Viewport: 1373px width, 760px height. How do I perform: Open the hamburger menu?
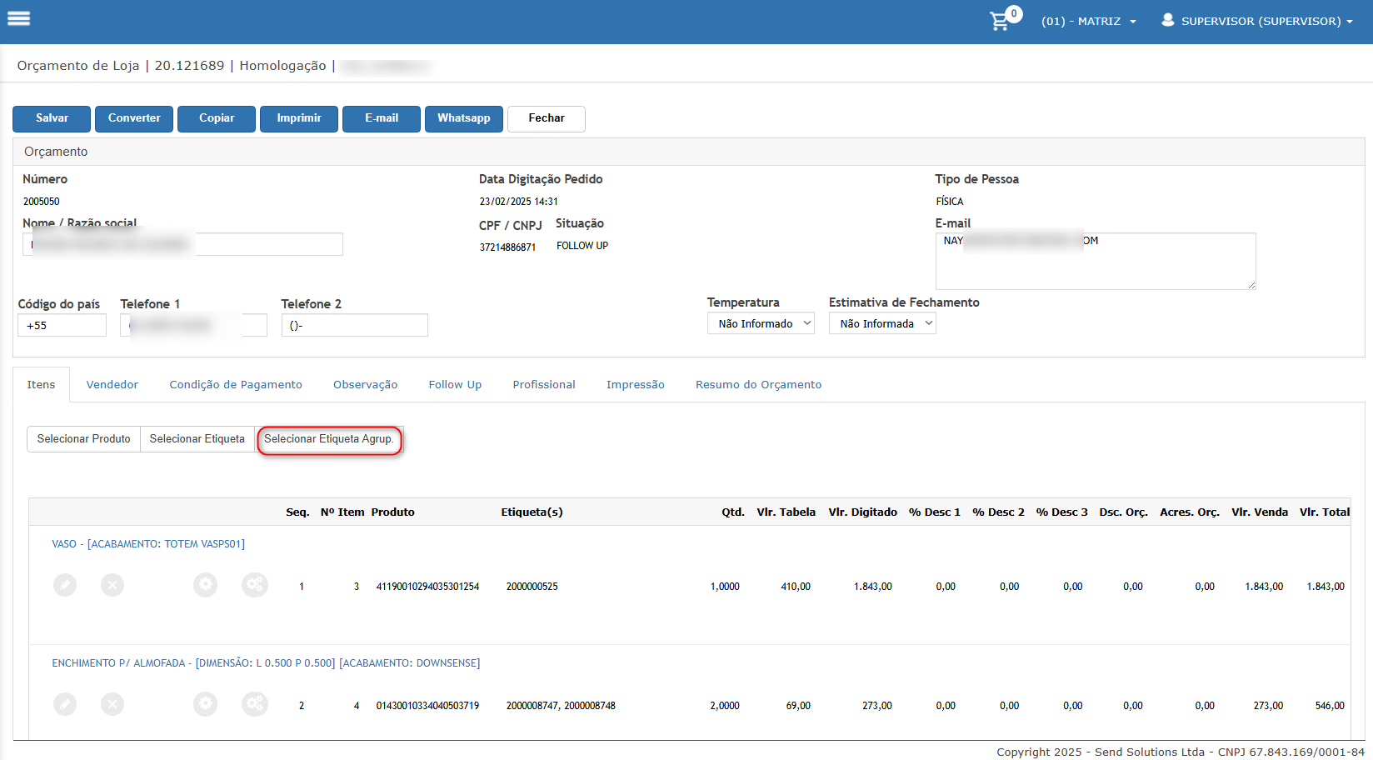[x=18, y=18]
